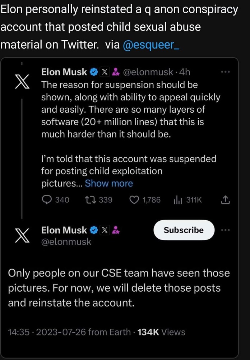This screenshot has height=360, width=250.
Task: Click the 134K Views count
Action: click(161, 332)
